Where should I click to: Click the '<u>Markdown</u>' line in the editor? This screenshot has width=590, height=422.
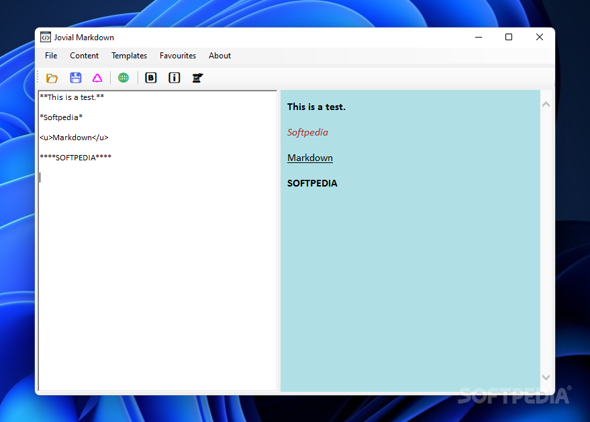[x=74, y=138]
